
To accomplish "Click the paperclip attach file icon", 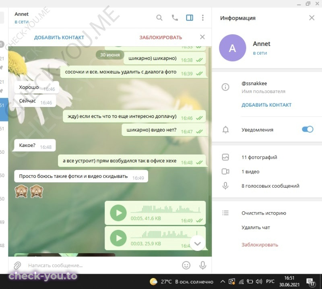I will click(x=17, y=265).
